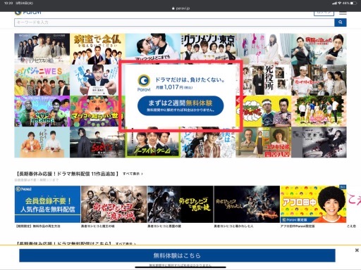This screenshot has height=270, width=361.
Task: Click the paravi.jp address bar
Action: pyautogui.click(x=180, y=8)
